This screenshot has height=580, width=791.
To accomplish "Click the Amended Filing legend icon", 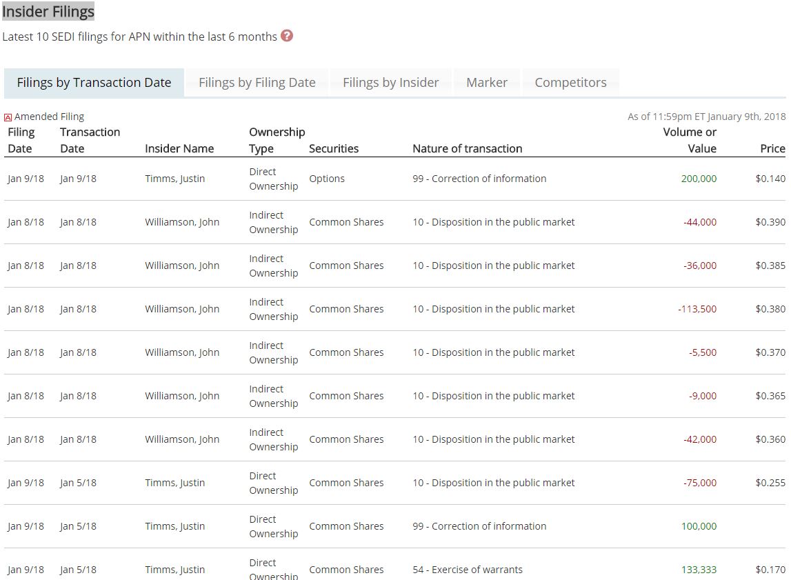I will point(8,117).
